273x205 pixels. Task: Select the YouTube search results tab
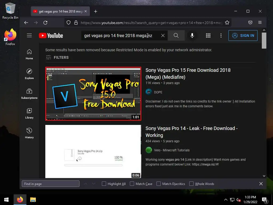[60, 11]
